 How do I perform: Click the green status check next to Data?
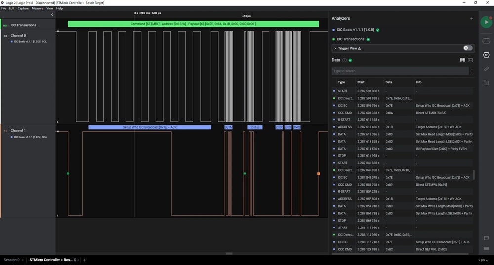[x=350, y=60]
